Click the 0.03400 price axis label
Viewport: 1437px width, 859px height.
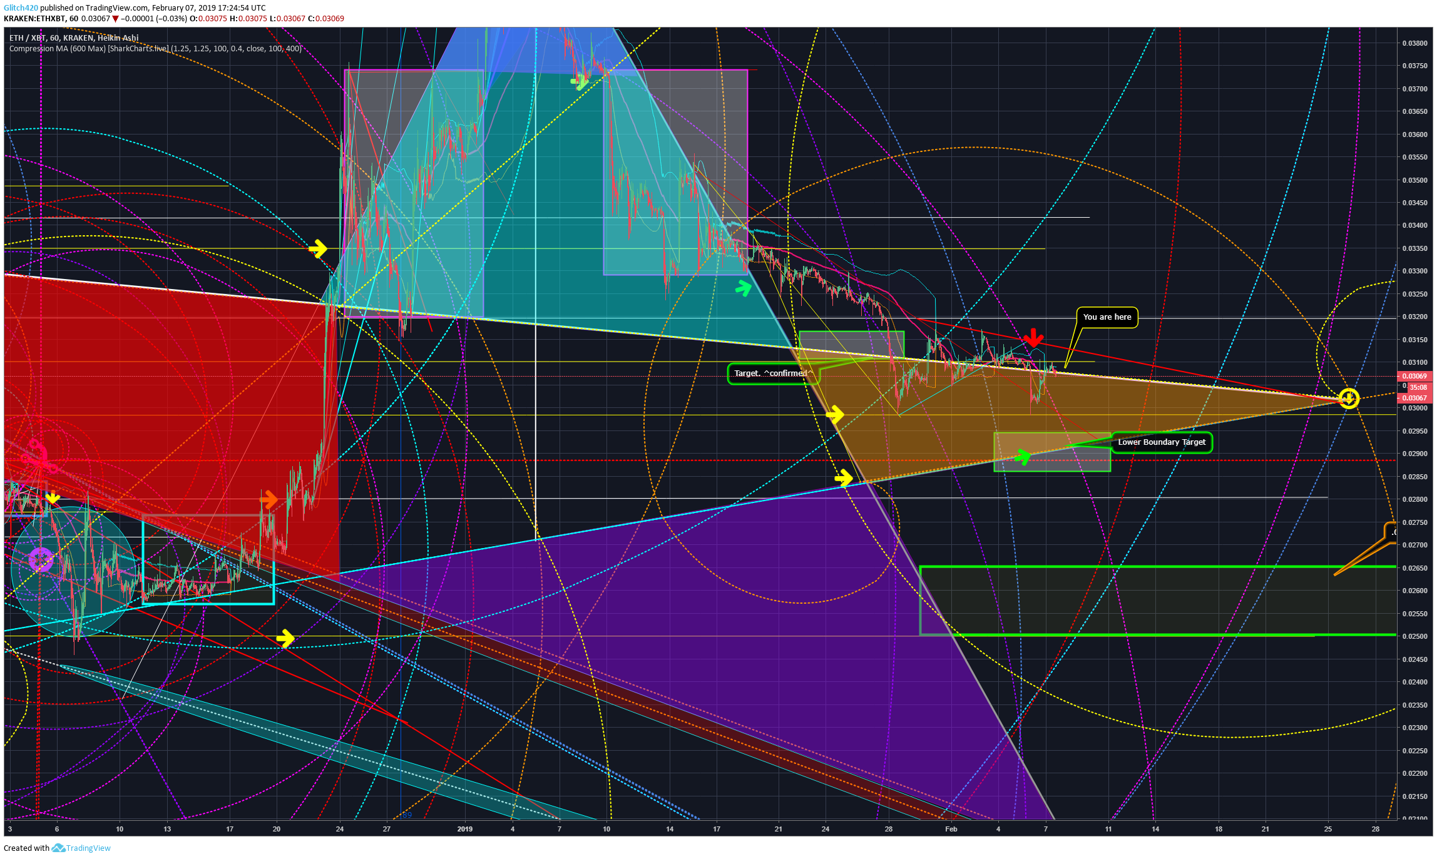pos(1414,226)
